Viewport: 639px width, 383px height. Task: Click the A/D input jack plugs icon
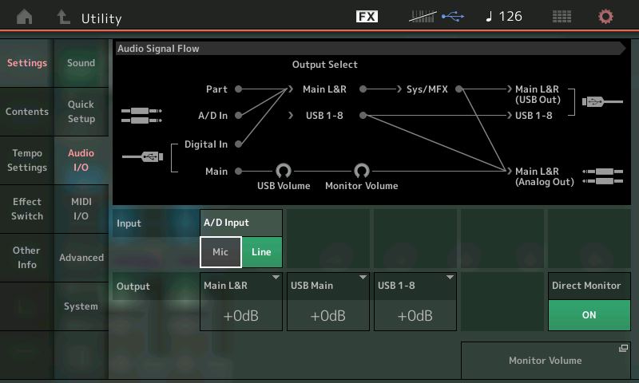[x=141, y=116]
